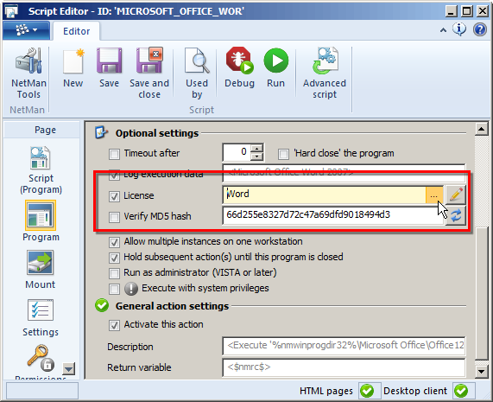Image resolution: width=493 pixels, height=402 pixels.
Task: Increase the timeout value spinner
Action: [257, 149]
